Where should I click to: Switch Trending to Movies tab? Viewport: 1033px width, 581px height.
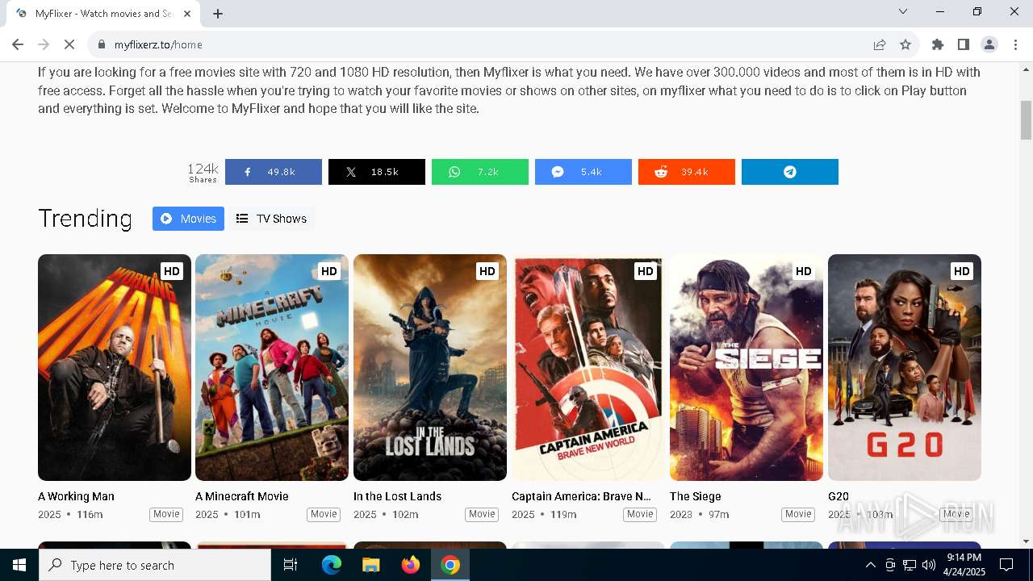pos(188,219)
